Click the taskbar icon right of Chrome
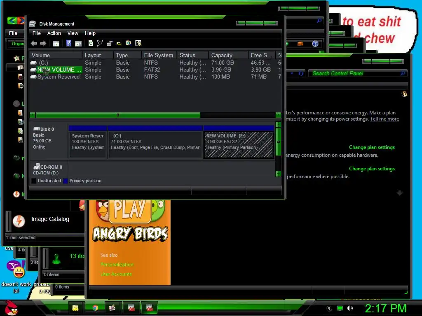The image size is (422, 316). coord(112,308)
